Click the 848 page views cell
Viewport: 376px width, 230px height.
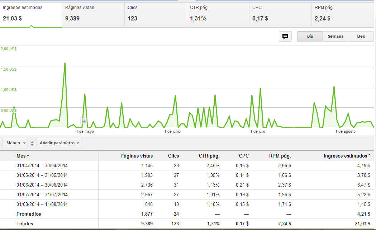[x=149, y=204]
